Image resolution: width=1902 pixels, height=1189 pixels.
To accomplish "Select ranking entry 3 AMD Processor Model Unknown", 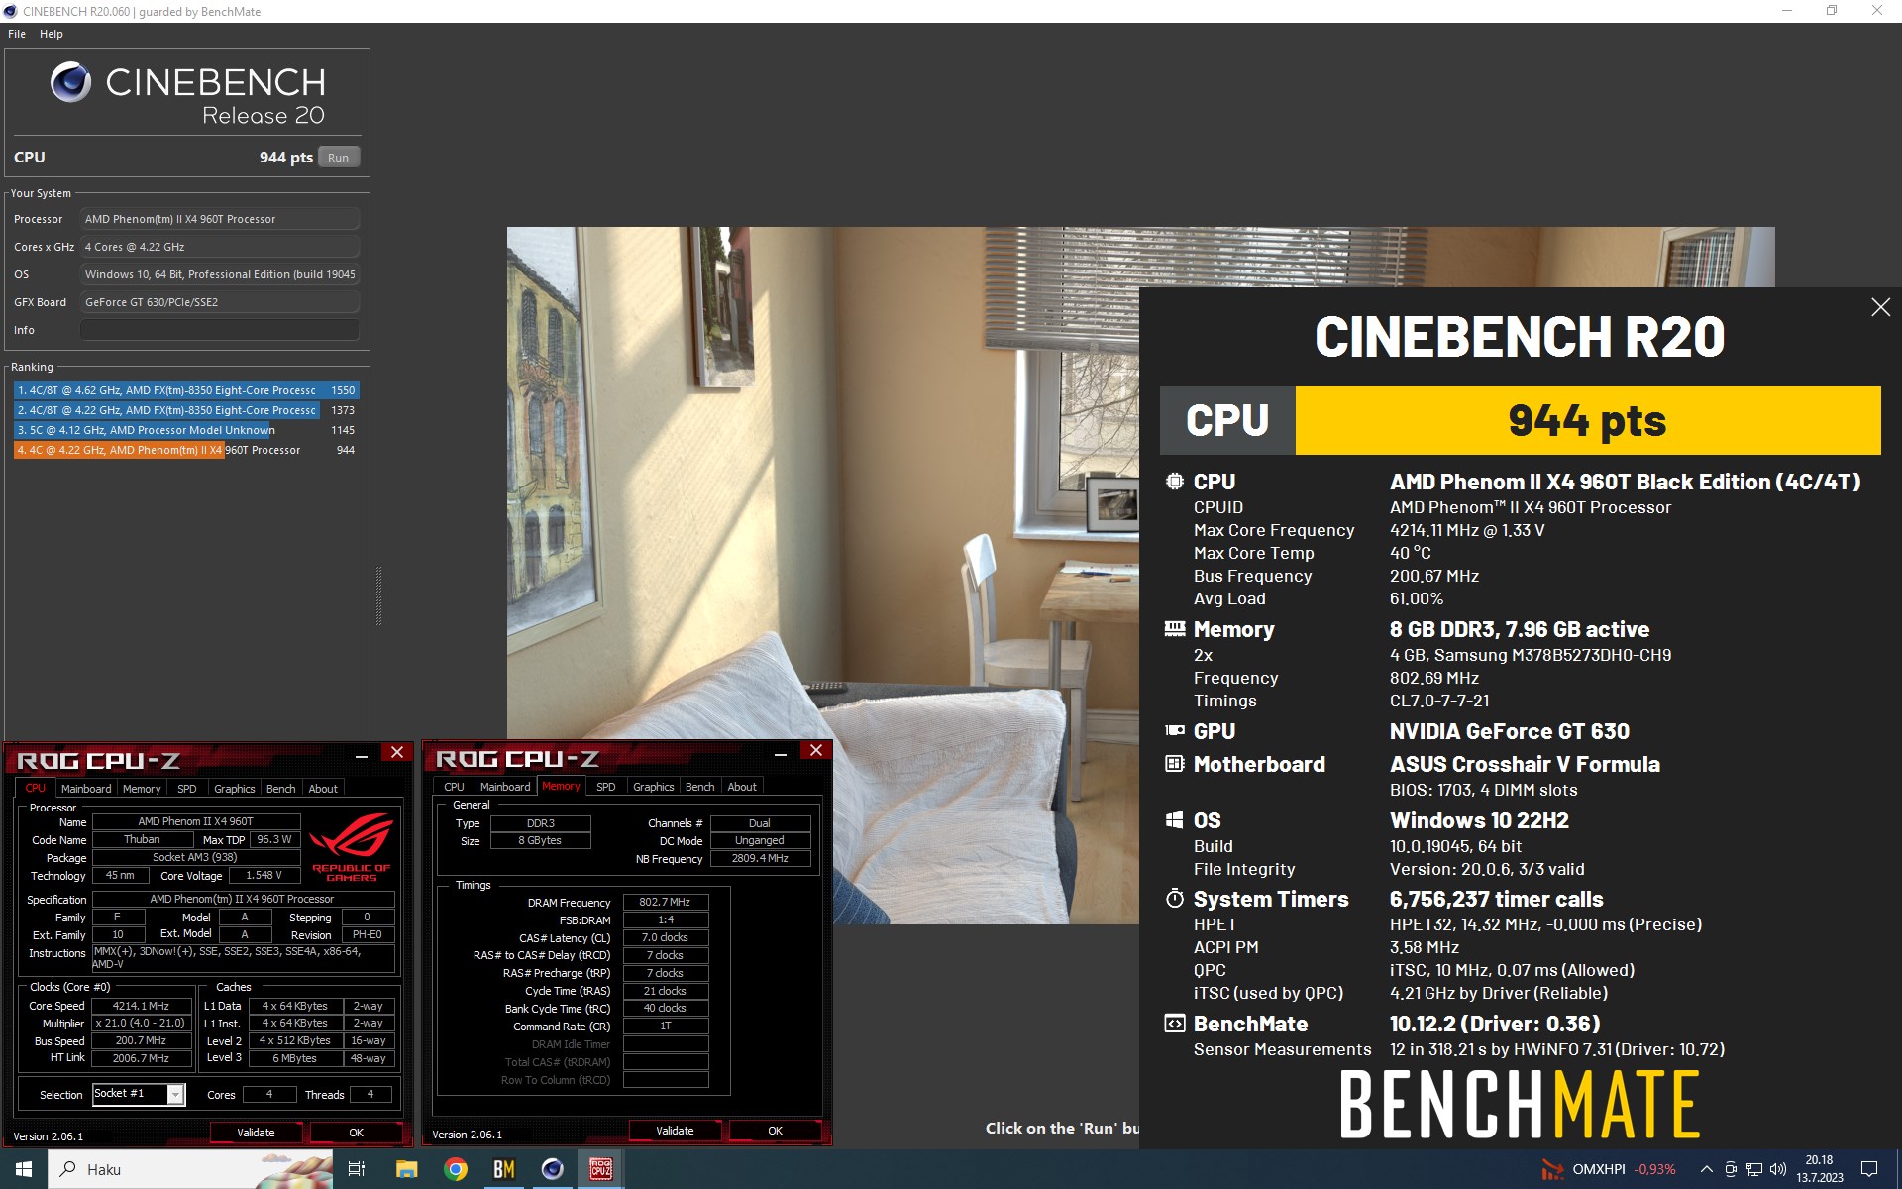I will point(186,430).
